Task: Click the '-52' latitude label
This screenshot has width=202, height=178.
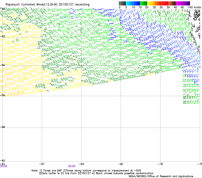Action: click(2, 36)
